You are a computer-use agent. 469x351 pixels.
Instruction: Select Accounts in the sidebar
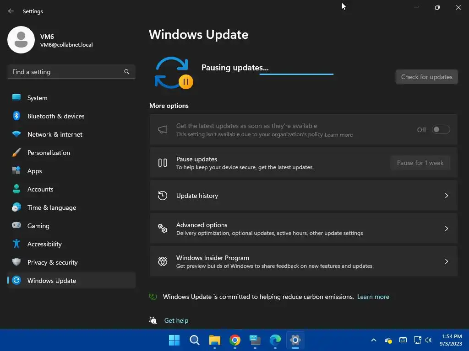71,189
